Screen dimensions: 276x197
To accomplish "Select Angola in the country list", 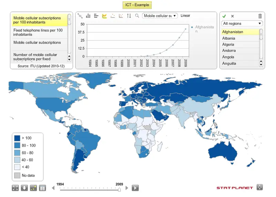I will coord(240,57).
